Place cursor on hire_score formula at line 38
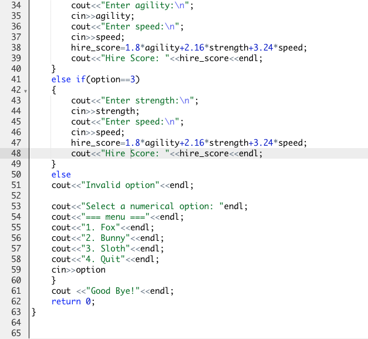Viewport: 368px width, 339px height. [x=189, y=48]
